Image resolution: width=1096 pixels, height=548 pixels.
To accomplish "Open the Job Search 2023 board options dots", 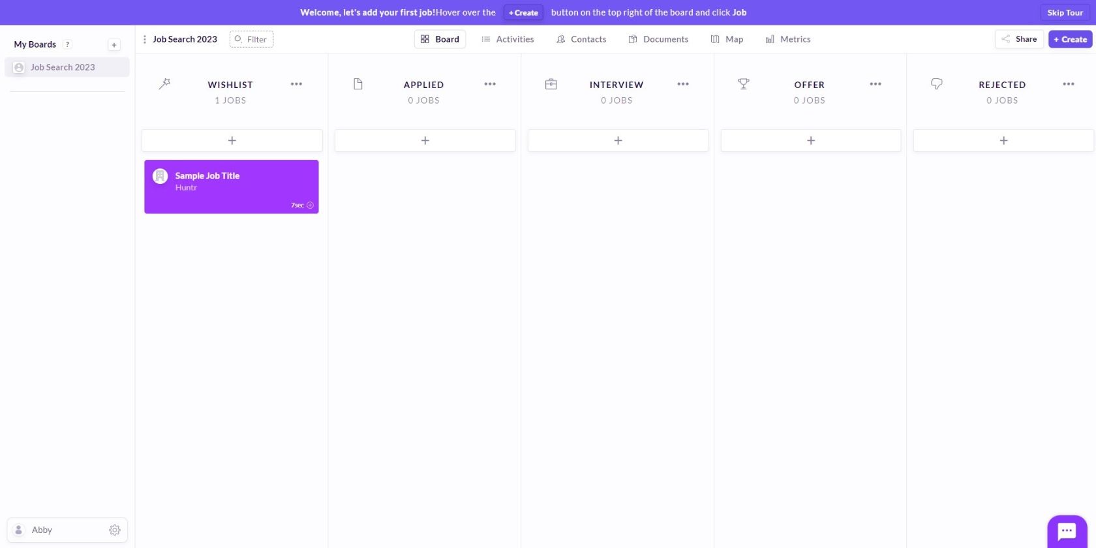I will [x=144, y=39].
